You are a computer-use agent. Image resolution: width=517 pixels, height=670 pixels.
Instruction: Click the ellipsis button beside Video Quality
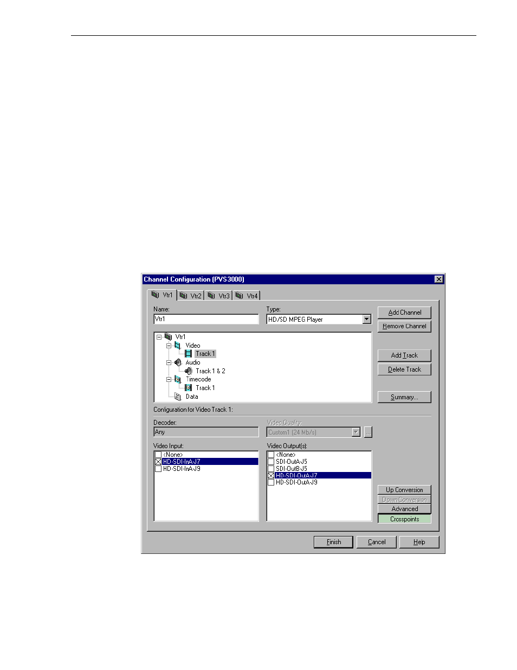368,432
